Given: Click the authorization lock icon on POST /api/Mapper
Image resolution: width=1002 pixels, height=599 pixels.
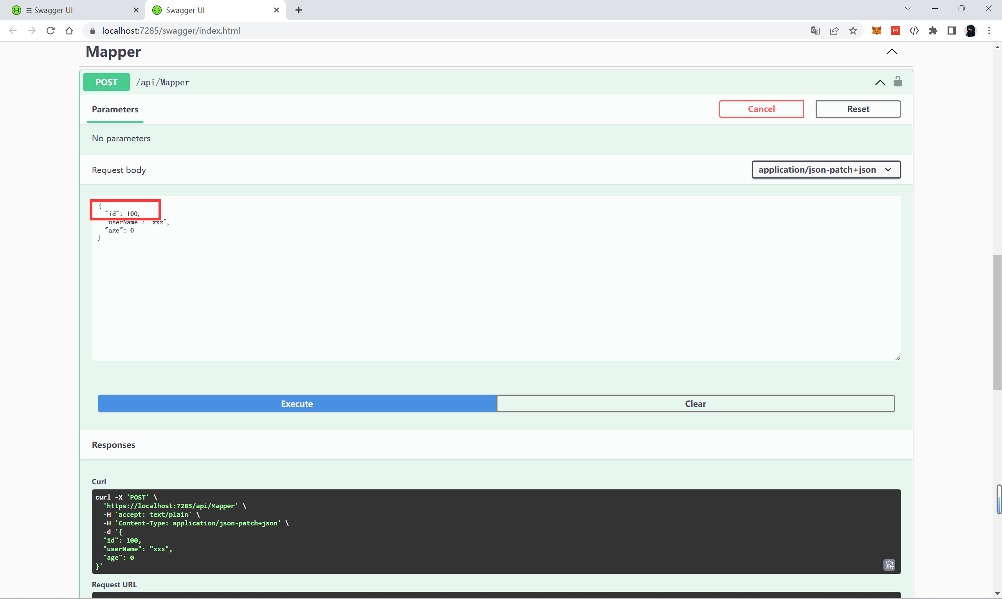Looking at the screenshot, I should tap(897, 82).
